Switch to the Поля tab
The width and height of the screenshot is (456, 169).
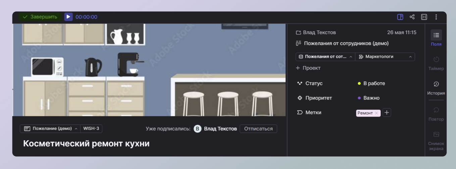(x=436, y=38)
